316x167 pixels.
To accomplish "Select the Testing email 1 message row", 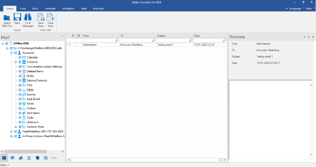I will [147, 45].
